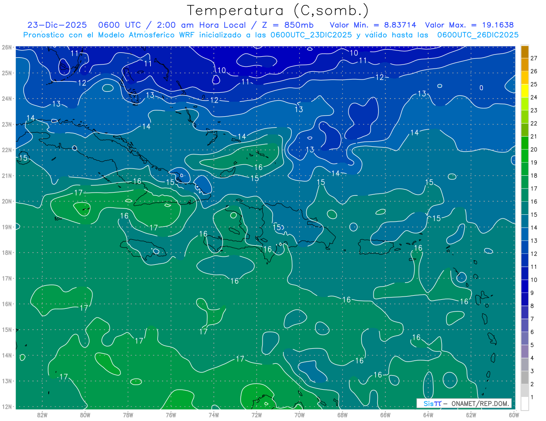Click the '24' label on the color scale
This screenshot has width=546, height=421.
534,97
